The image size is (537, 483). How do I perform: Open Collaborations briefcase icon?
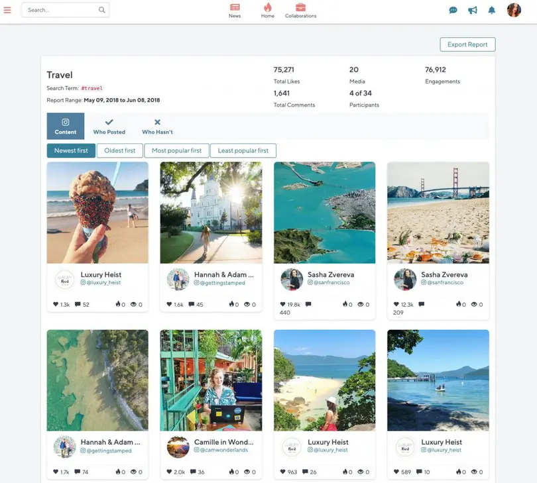click(x=300, y=10)
